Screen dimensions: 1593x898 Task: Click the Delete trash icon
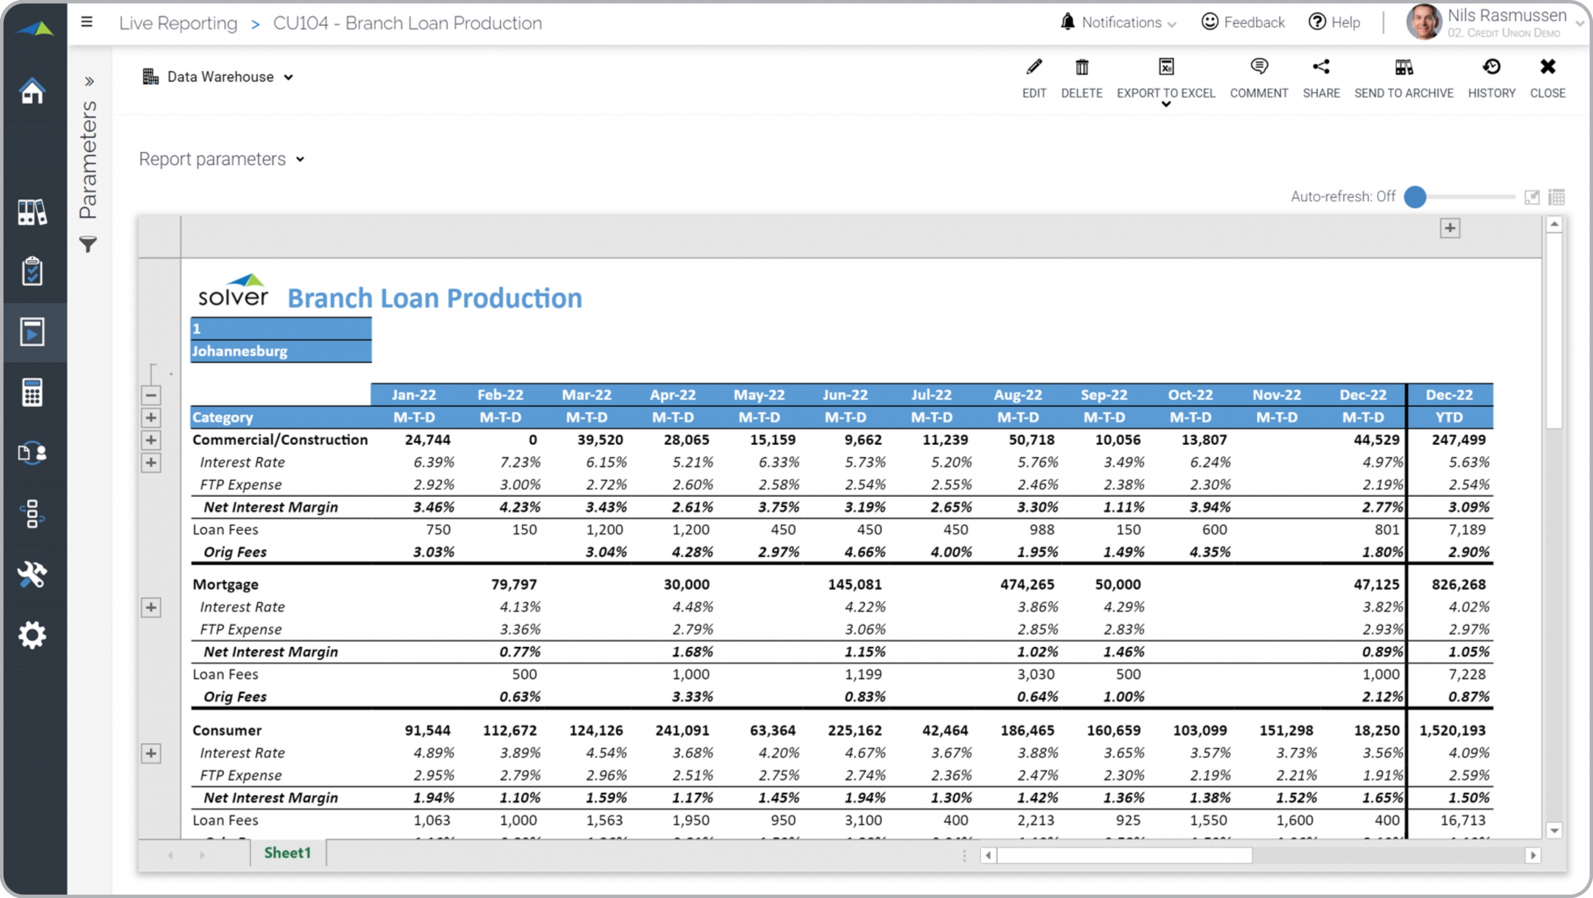[x=1081, y=67]
